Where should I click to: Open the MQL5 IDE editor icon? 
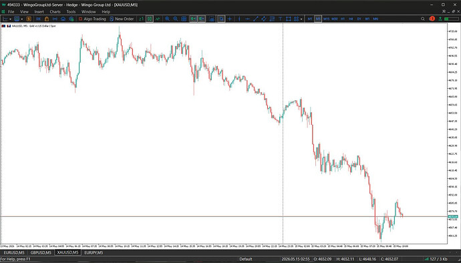[x=39, y=19]
